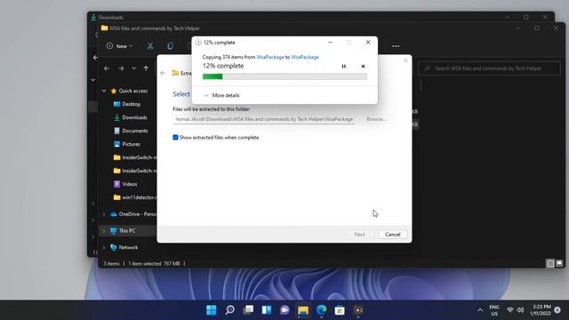
Task: Open the See more ellipsis menu
Action: pos(396,46)
